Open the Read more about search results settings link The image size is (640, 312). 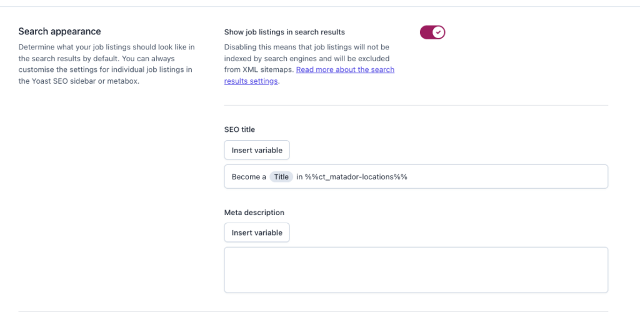coord(345,69)
